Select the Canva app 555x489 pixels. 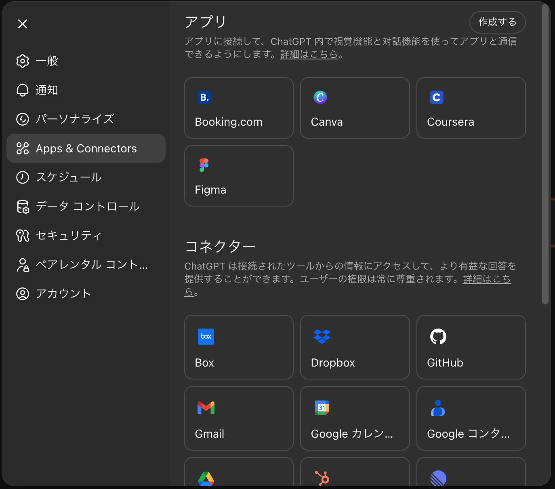pyautogui.click(x=355, y=108)
